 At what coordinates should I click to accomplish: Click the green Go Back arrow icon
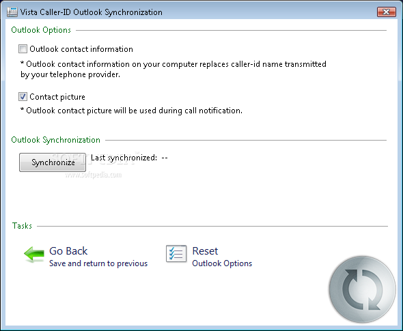pos(34,254)
